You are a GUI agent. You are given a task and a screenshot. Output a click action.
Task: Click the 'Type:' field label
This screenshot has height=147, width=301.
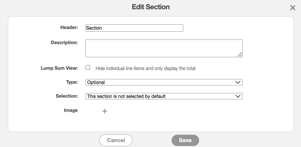pos(72,82)
